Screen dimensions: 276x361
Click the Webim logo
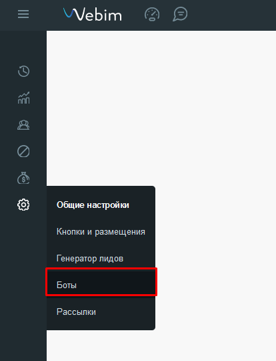pyautogui.click(x=92, y=14)
